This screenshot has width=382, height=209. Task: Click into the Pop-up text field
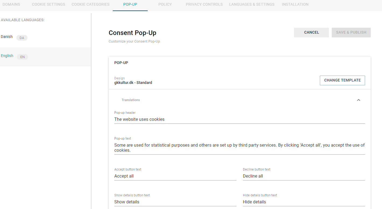click(240, 148)
